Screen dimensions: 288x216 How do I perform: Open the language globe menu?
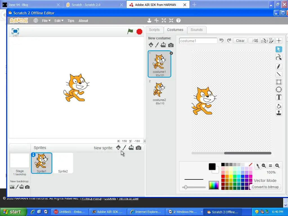[x=36, y=21]
